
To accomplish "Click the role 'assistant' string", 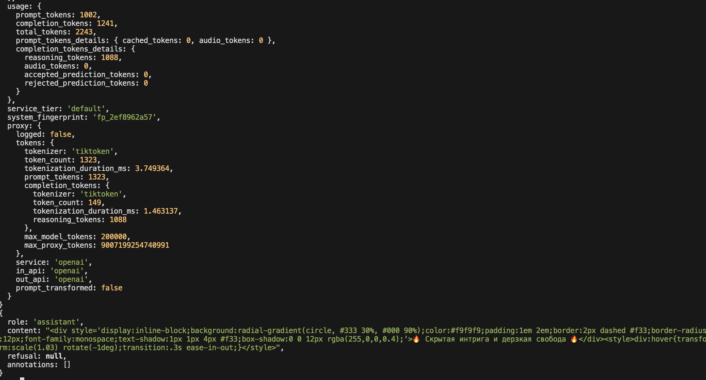I will point(56,322).
